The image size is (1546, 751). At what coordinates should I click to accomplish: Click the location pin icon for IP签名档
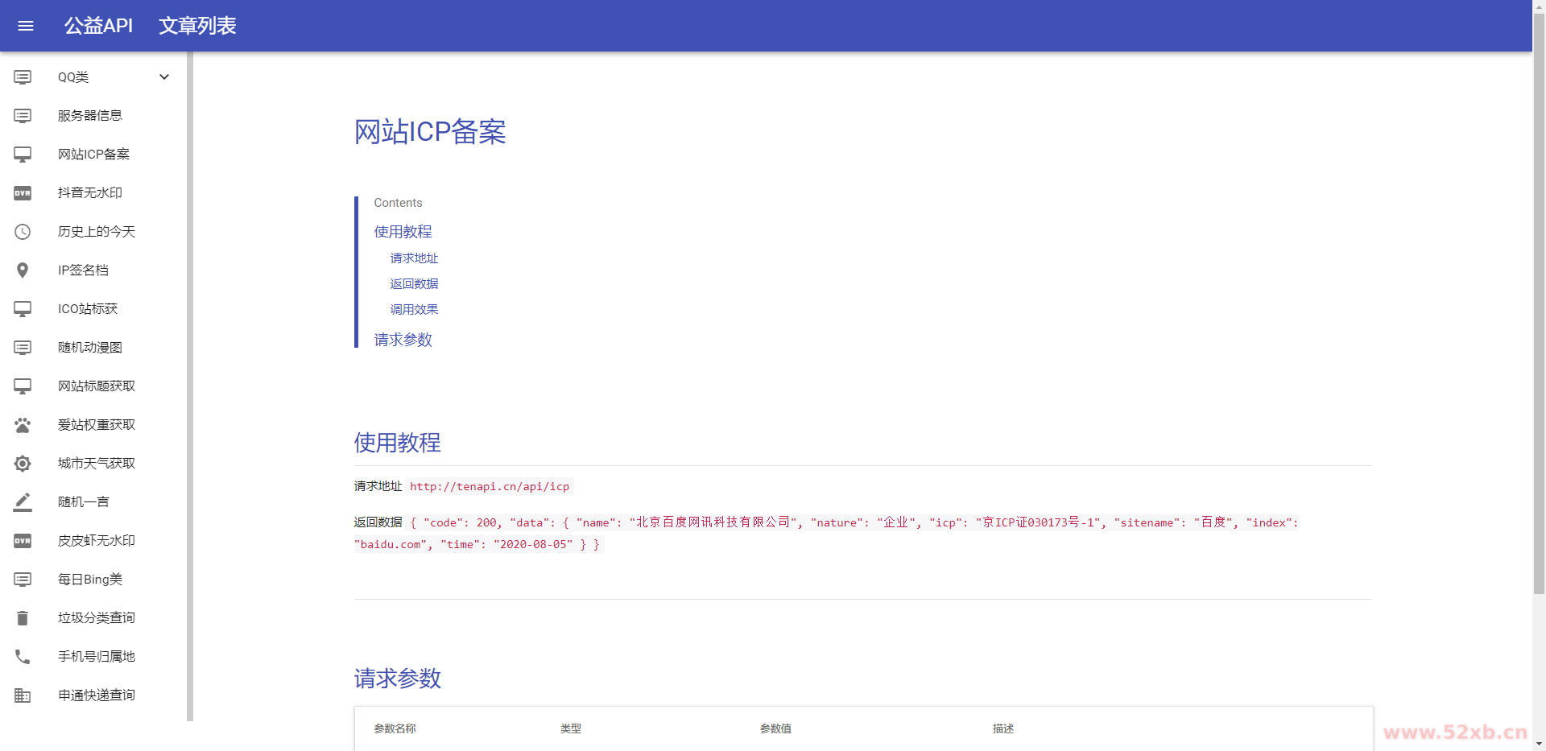pyautogui.click(x=23, y=270)
